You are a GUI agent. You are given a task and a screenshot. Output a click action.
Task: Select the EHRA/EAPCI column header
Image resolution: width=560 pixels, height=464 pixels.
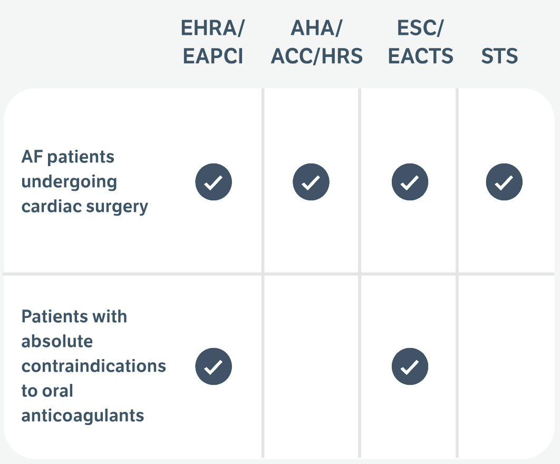click(213, 42)
